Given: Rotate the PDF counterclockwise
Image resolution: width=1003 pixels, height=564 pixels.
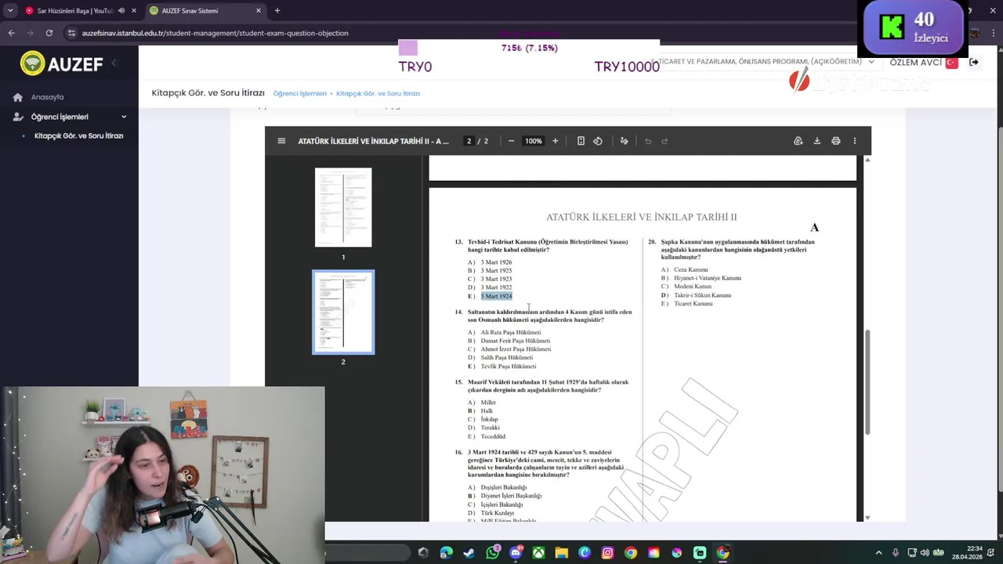Looking at the screenshot, I should [x=598, y=141].
